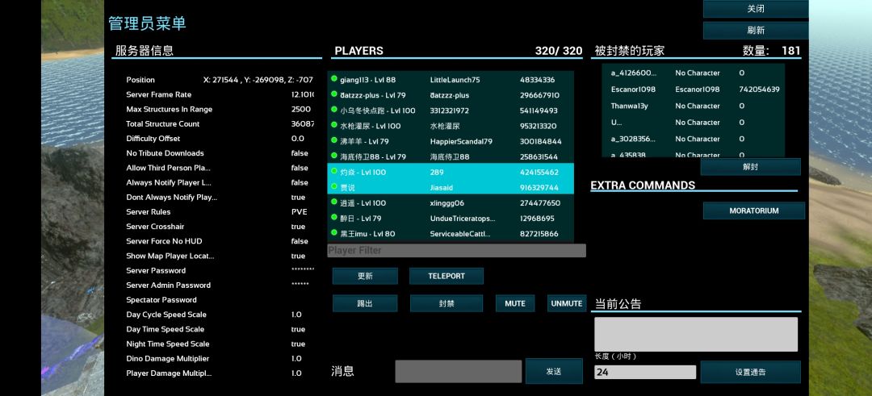Click the TELEPORT button
Screen dimensions: 872x396
[x=446, y=276]
